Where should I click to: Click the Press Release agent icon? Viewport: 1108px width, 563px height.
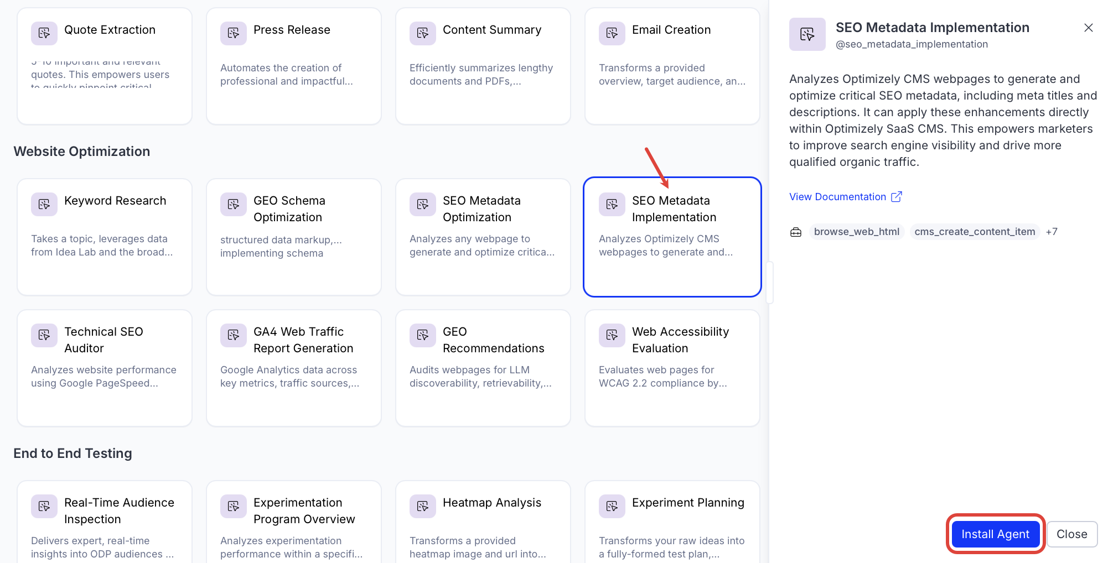coord(234,34)
